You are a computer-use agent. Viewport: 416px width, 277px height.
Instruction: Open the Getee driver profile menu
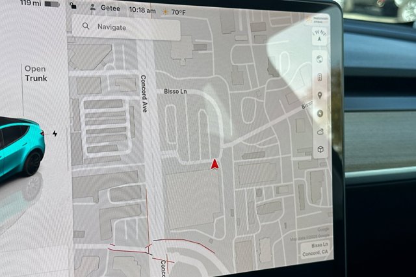106,10
